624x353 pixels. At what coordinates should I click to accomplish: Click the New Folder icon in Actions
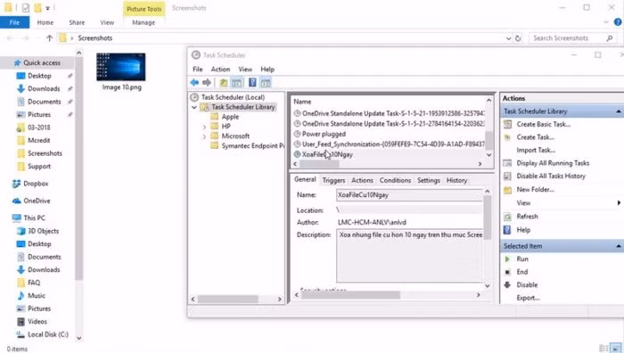pos(507,190)
